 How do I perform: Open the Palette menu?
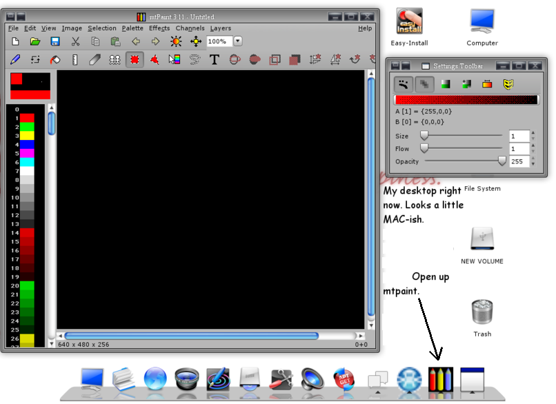pos(132,28)
